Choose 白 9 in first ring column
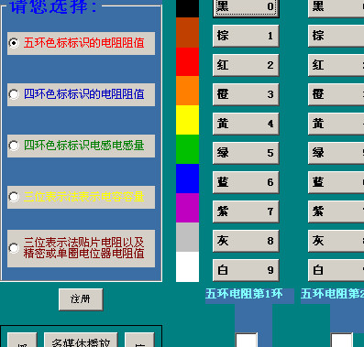The image size is (364, 347). pyautogui.click(x=246, y=270)
